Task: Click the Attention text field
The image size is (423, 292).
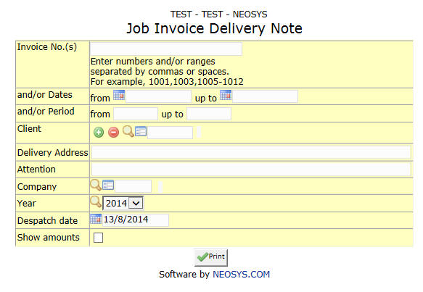Action: 251,170
